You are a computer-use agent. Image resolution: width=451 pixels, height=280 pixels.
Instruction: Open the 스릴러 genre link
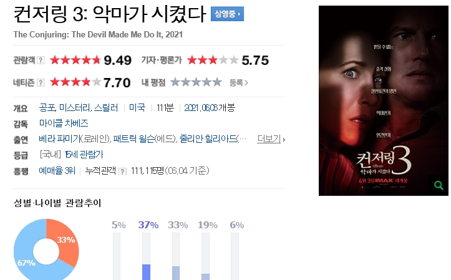tap(106, 107)
